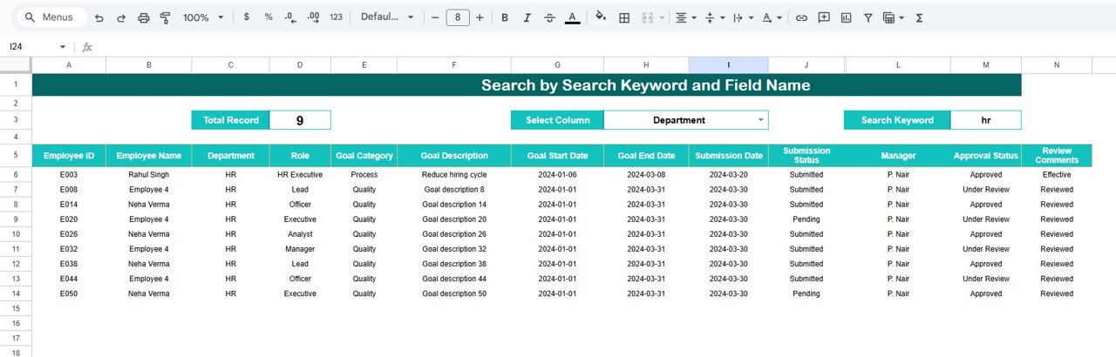
Task: Add a comment using the comment icon
Action: pos(823,17)
